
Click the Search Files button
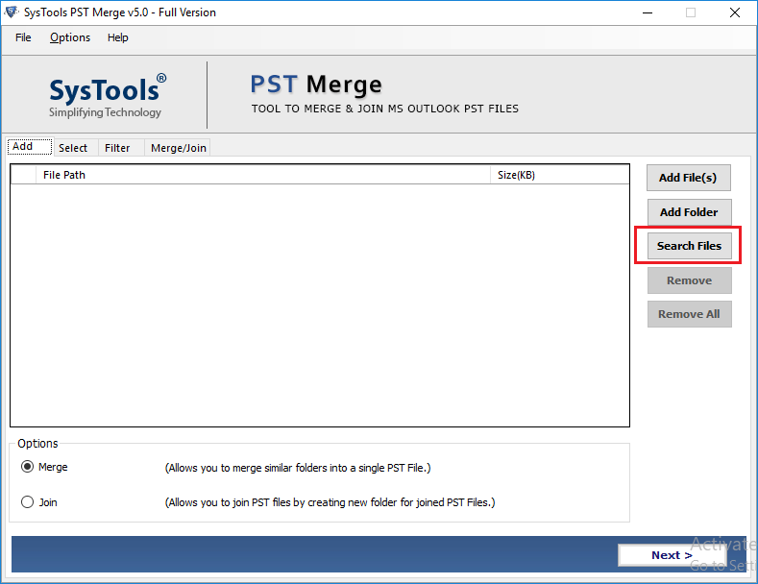coord(690,246)
